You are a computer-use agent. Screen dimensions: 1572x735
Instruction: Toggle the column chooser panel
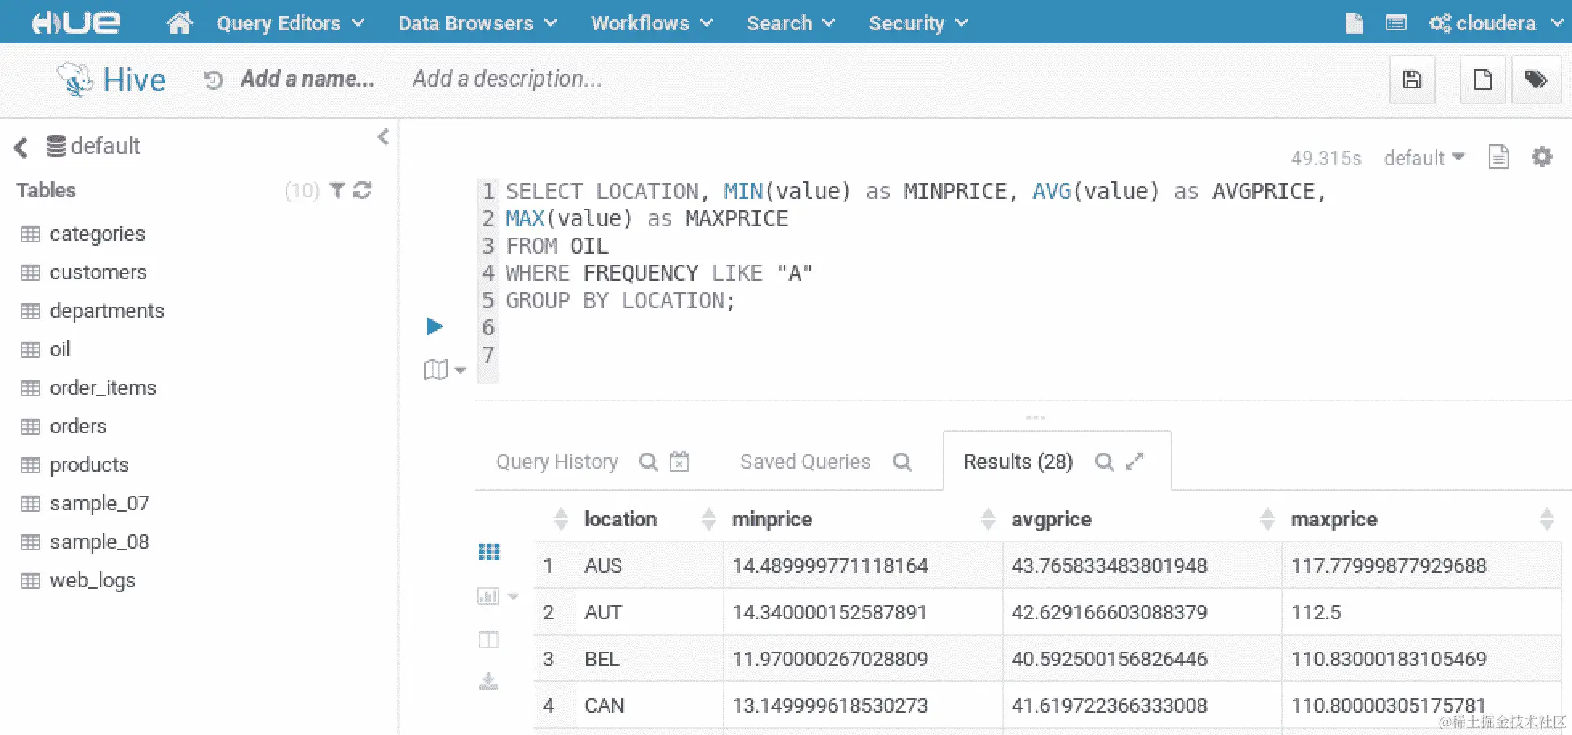point(488,640)
